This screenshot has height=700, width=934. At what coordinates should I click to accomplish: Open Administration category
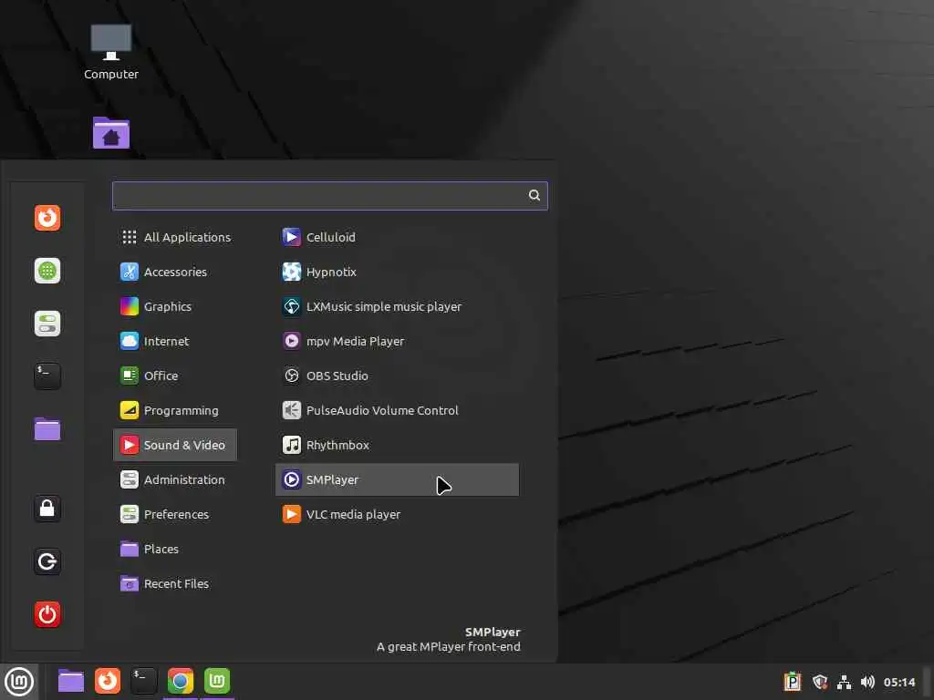point(175,479)
